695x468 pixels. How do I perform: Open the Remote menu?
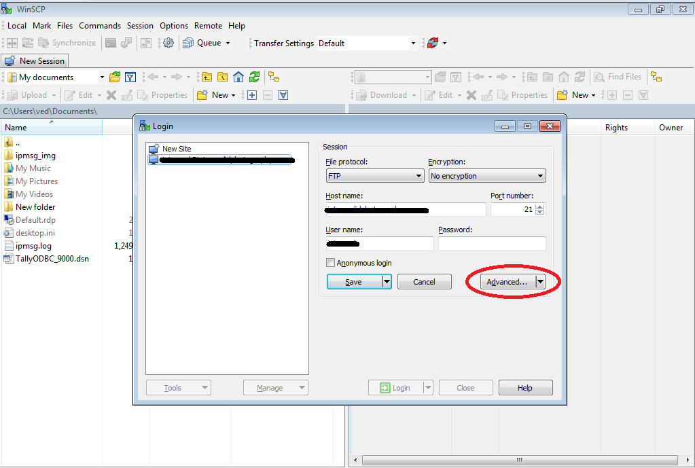[x=209, y=26]
